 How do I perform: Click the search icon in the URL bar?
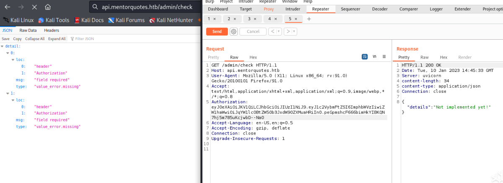coord(95,7)
